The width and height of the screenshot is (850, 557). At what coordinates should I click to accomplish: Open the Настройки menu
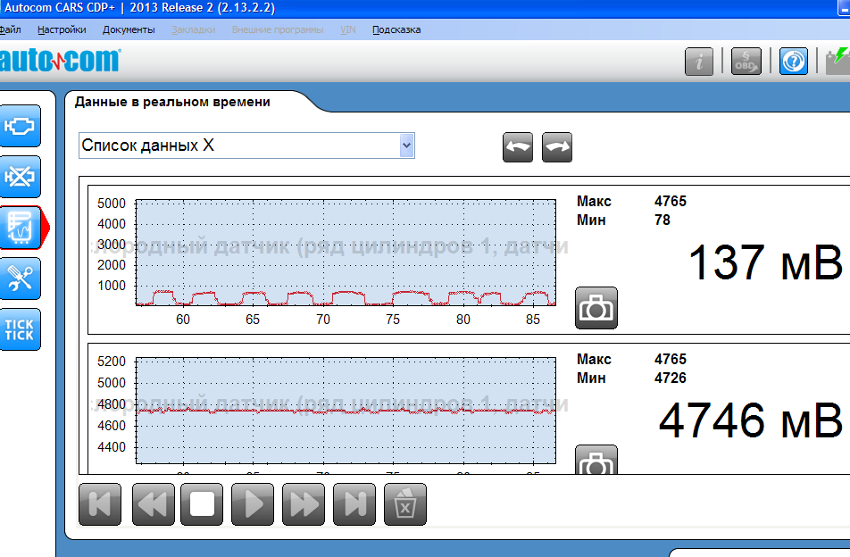click(x=62, y=29)
